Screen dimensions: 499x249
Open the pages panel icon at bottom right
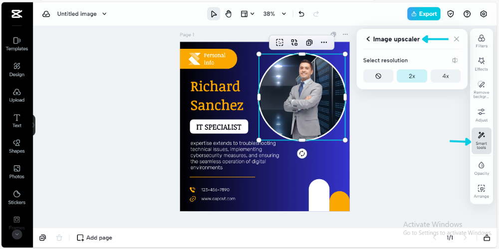487,238
